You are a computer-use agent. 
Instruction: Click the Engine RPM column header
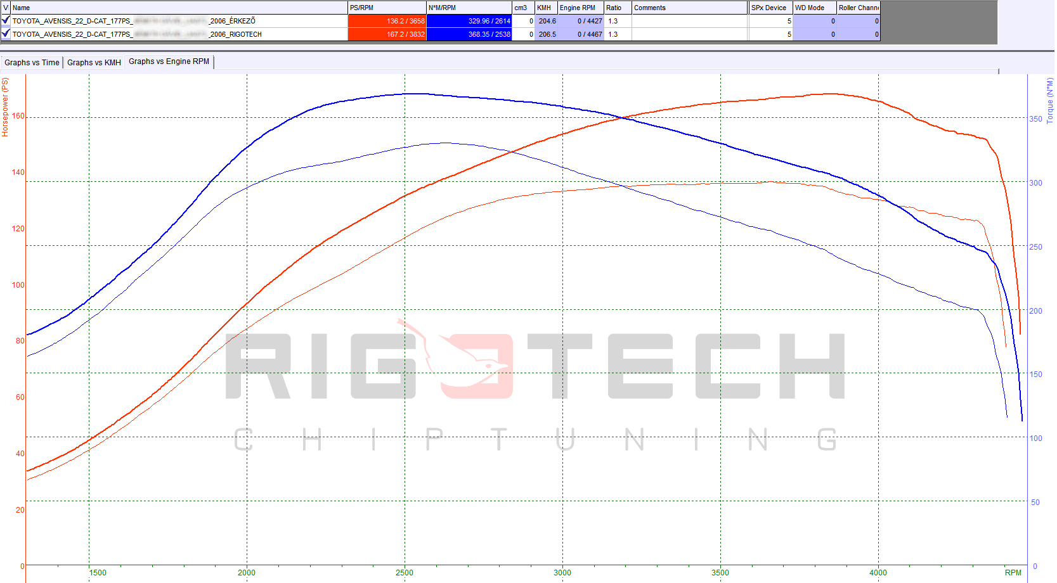580,8
